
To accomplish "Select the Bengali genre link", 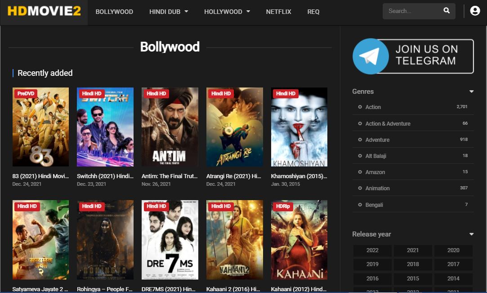I will pyautogui.click(x=374, y=205).
